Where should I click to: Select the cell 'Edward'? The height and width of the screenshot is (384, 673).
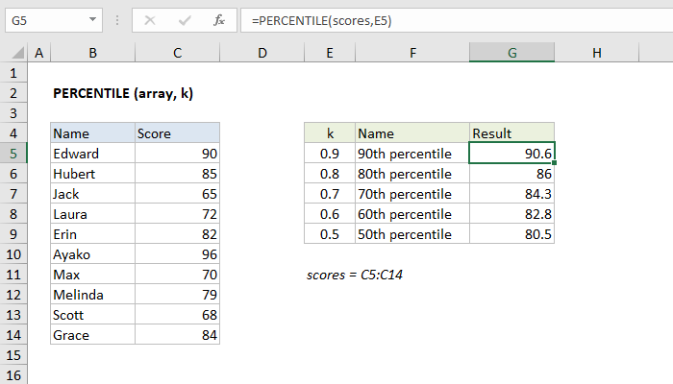click(92, 154)
